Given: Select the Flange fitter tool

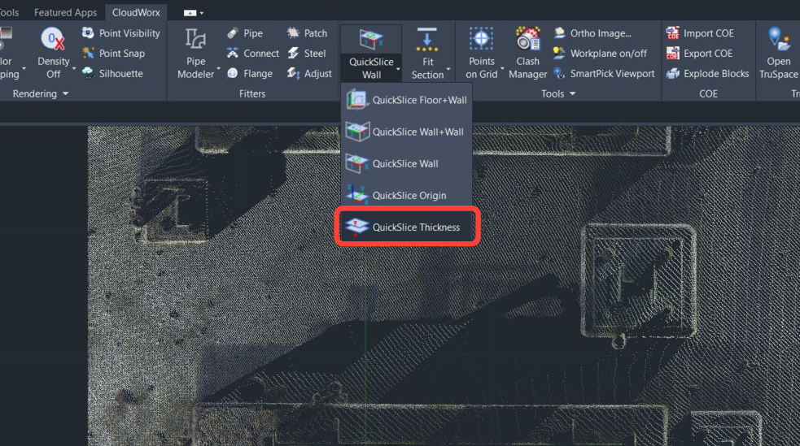Looking at the screenshot, I should tap(250, 73).
